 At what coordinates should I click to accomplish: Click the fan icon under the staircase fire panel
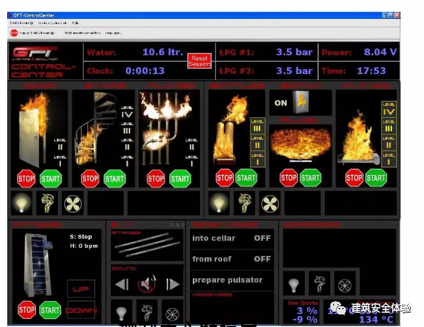coord(72,204)
